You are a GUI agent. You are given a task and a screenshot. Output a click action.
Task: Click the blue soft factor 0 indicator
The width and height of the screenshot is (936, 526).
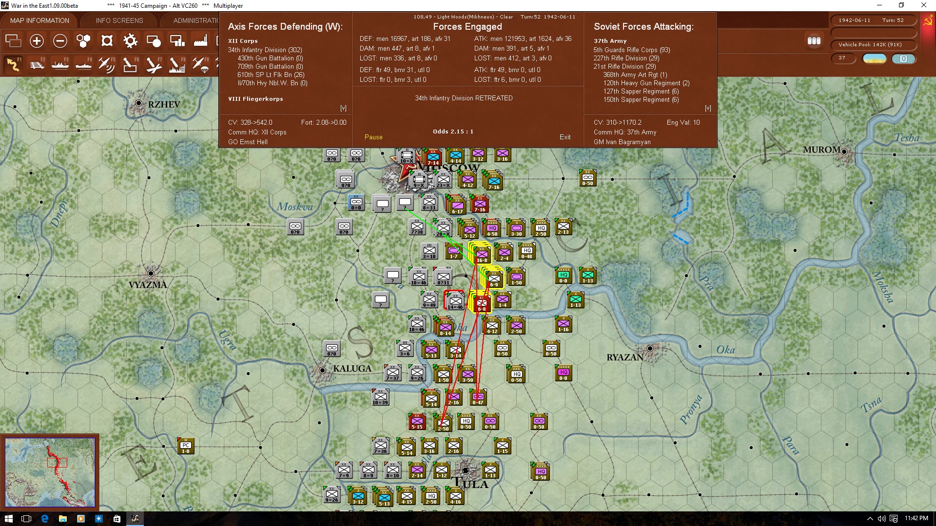point(903,58)
